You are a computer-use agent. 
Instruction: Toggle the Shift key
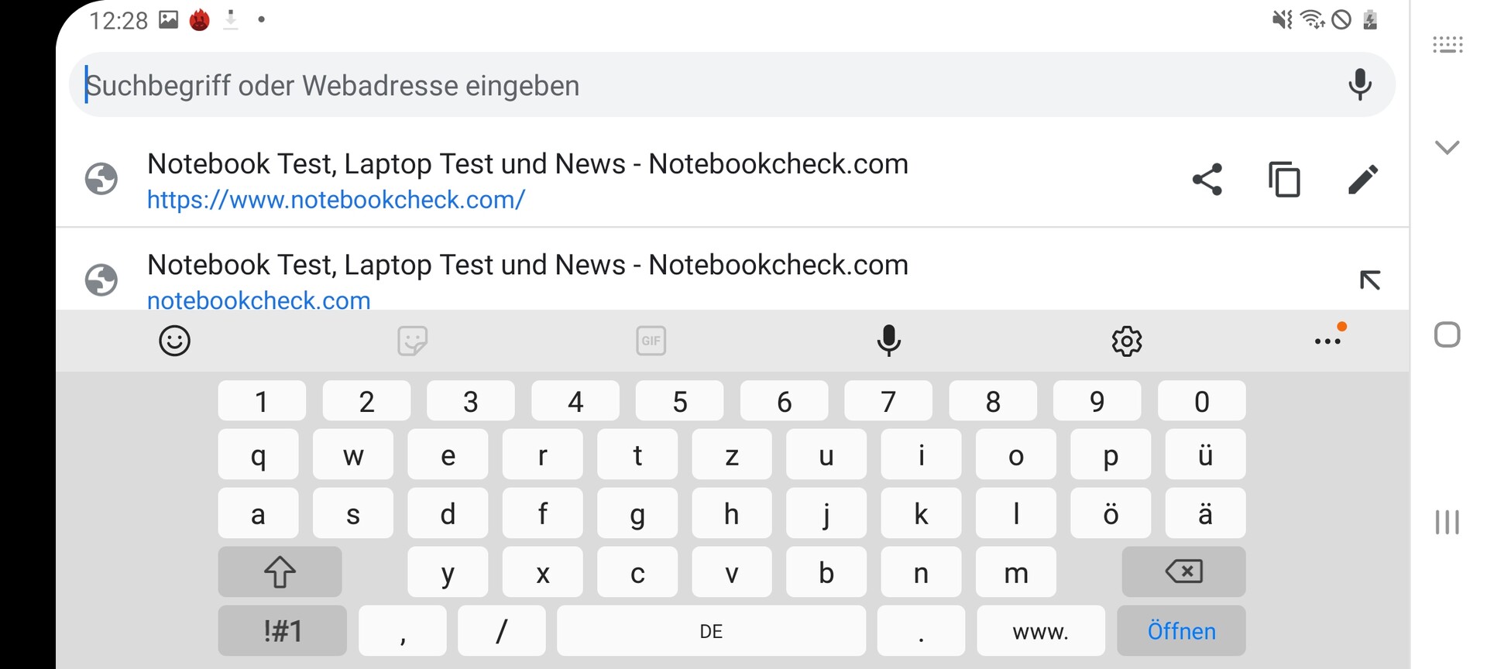(280, 572)
